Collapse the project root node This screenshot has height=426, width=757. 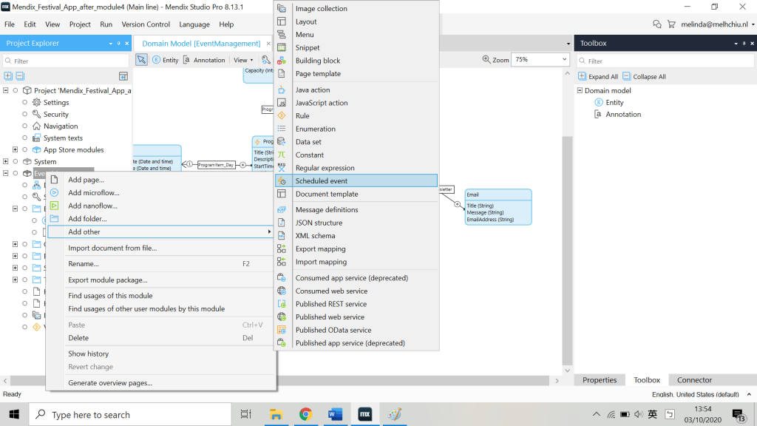[x=6, y=90]
